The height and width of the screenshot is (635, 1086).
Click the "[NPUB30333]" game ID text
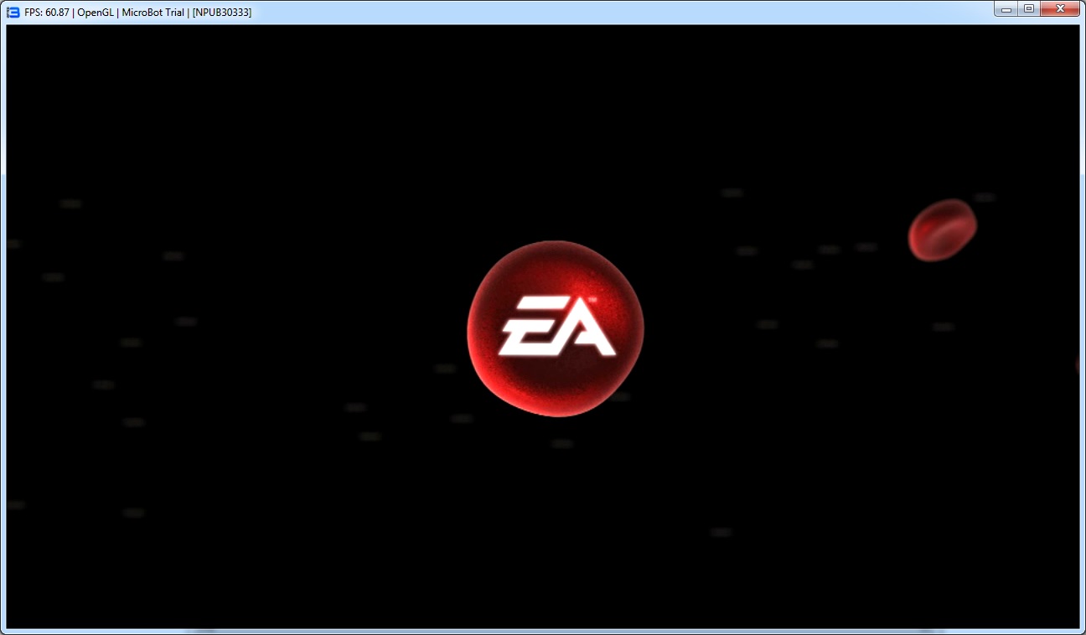click(222, 13)
